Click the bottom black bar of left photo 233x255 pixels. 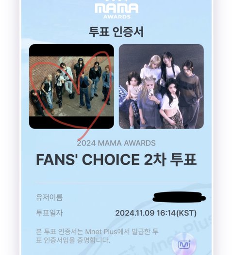point(71,123)
